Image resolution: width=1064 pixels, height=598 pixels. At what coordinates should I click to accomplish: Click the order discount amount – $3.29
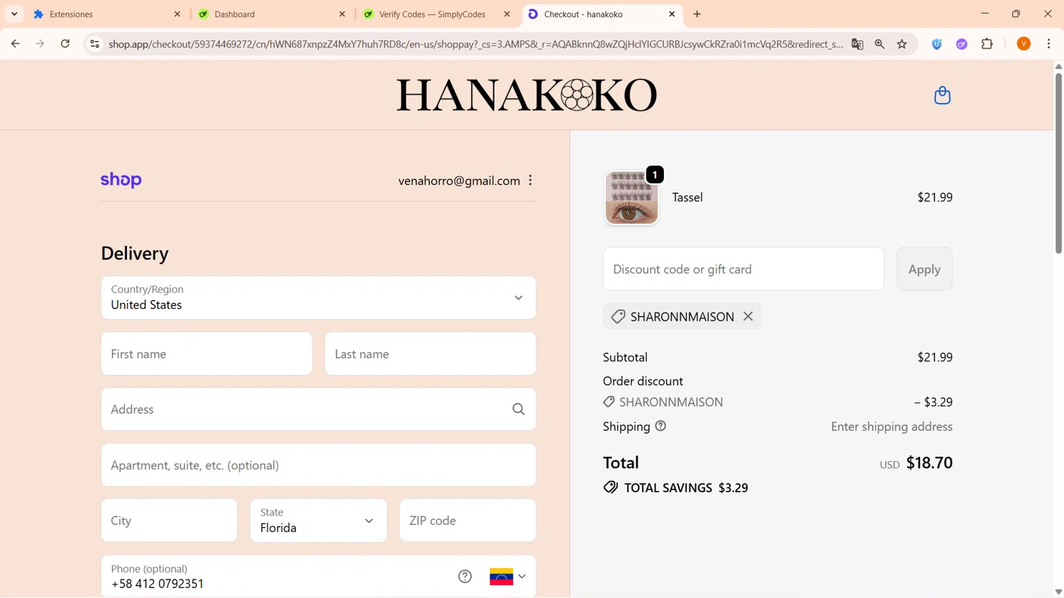pyautogui.click(x=933, y=402)
